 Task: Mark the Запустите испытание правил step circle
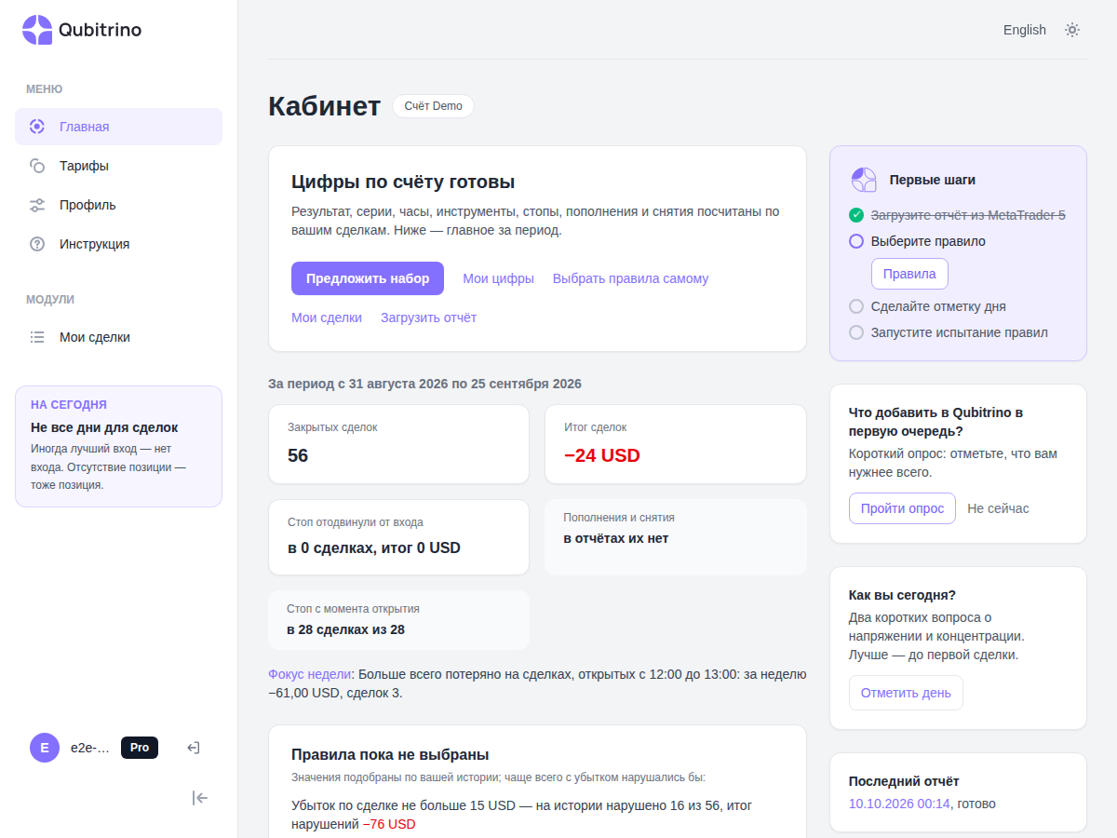tap(856, 332)
